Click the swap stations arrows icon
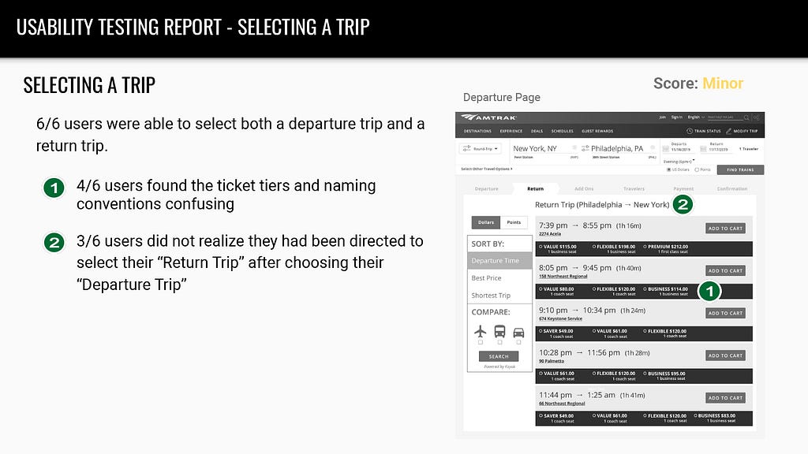This screenshot has width=808, height=454. (585, 148)
